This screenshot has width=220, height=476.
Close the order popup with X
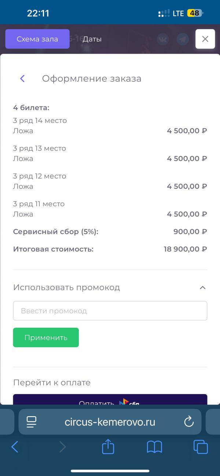point(205,39)
